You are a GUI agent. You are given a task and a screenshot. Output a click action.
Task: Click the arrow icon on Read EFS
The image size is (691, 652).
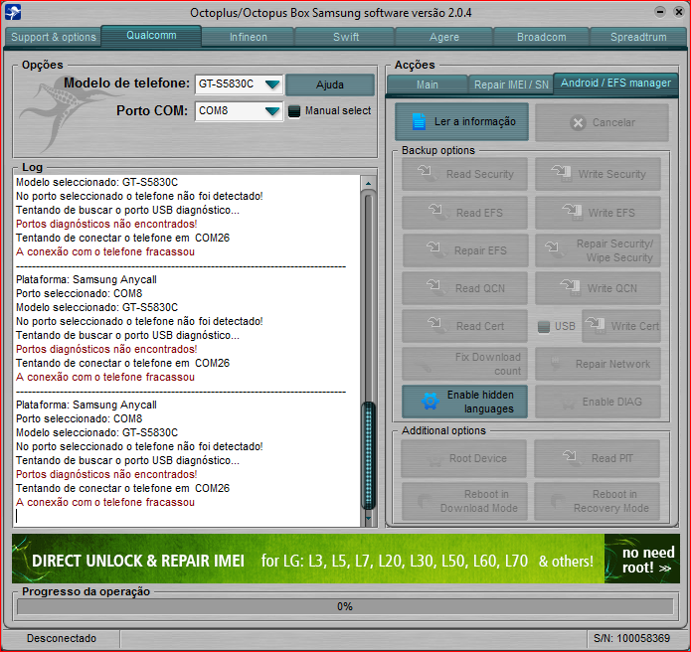tap(438, 211)
